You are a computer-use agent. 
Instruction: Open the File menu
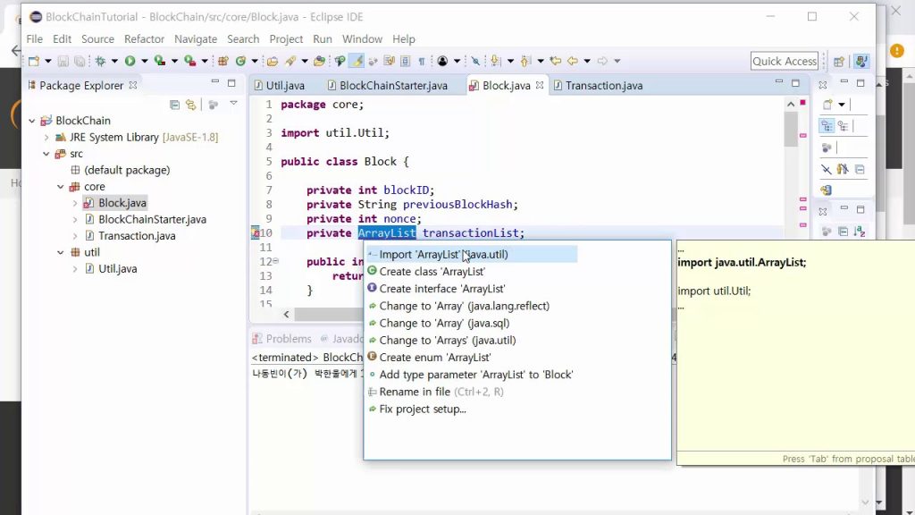click(35, 39)
